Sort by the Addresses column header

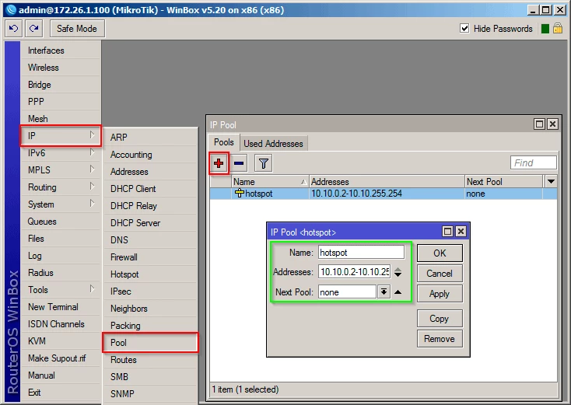387,181
